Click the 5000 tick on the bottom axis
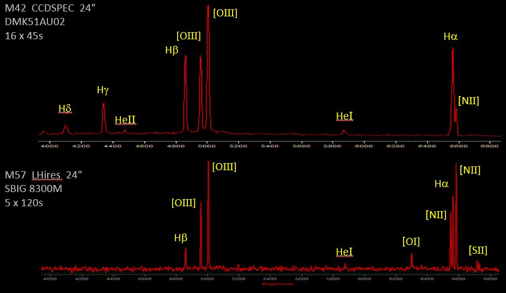This screenshot has height=293, width=506. pos(207,279)
